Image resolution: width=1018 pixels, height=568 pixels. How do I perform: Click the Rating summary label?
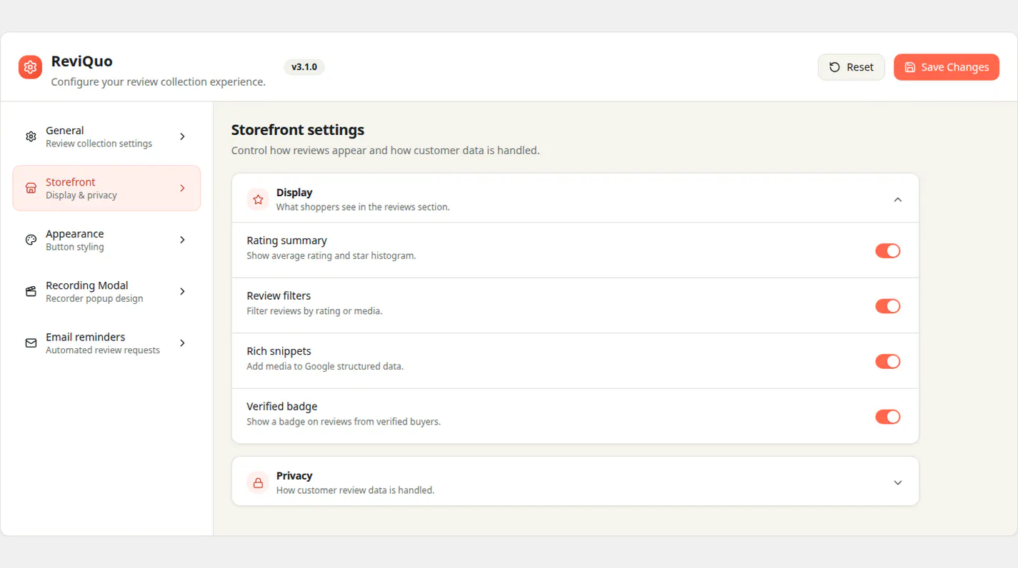[286, 240]
